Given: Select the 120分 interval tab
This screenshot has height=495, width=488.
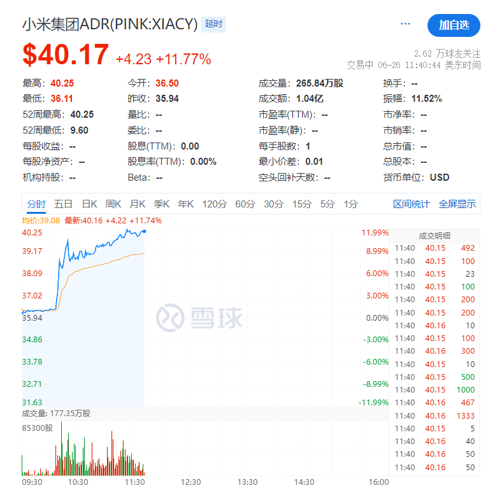Looking at the screenshot, I should click(215, 204).
